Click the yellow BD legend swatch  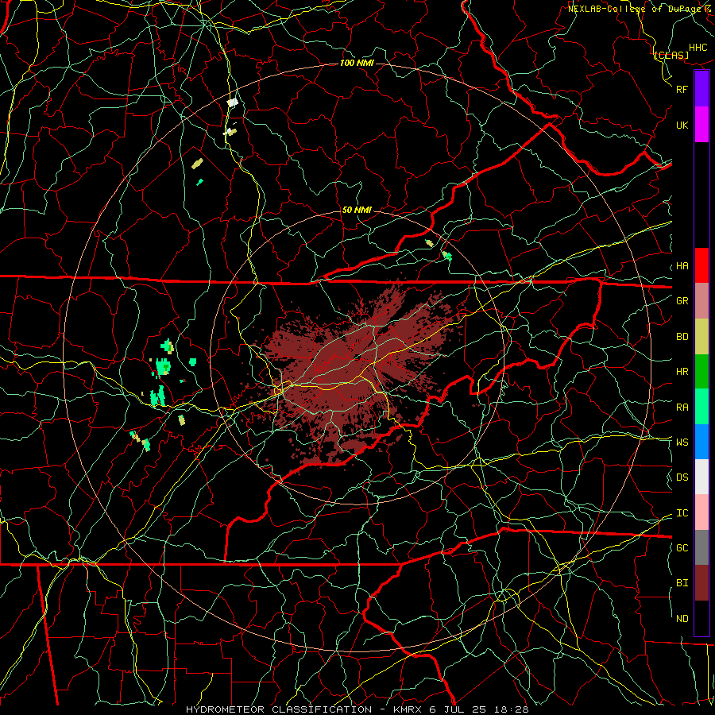click(x=701, y=337)
